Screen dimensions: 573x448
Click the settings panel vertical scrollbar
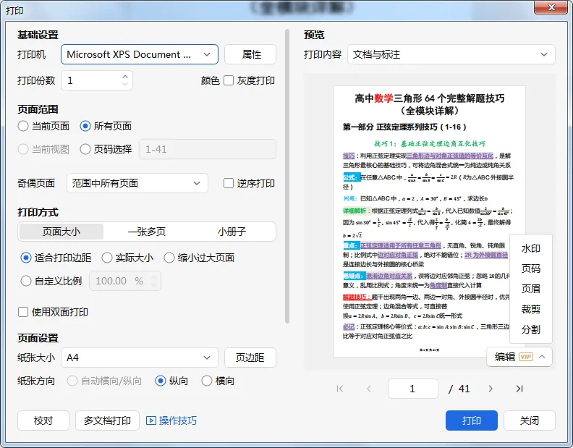[287, 177]
